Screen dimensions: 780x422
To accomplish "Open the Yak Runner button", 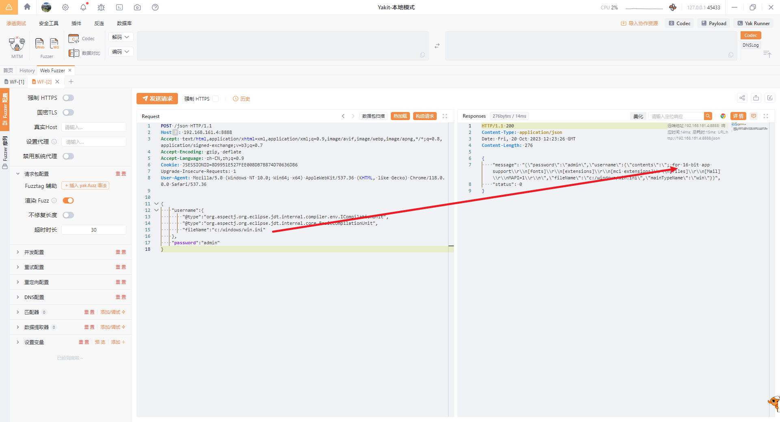I will tap(754, 24).
